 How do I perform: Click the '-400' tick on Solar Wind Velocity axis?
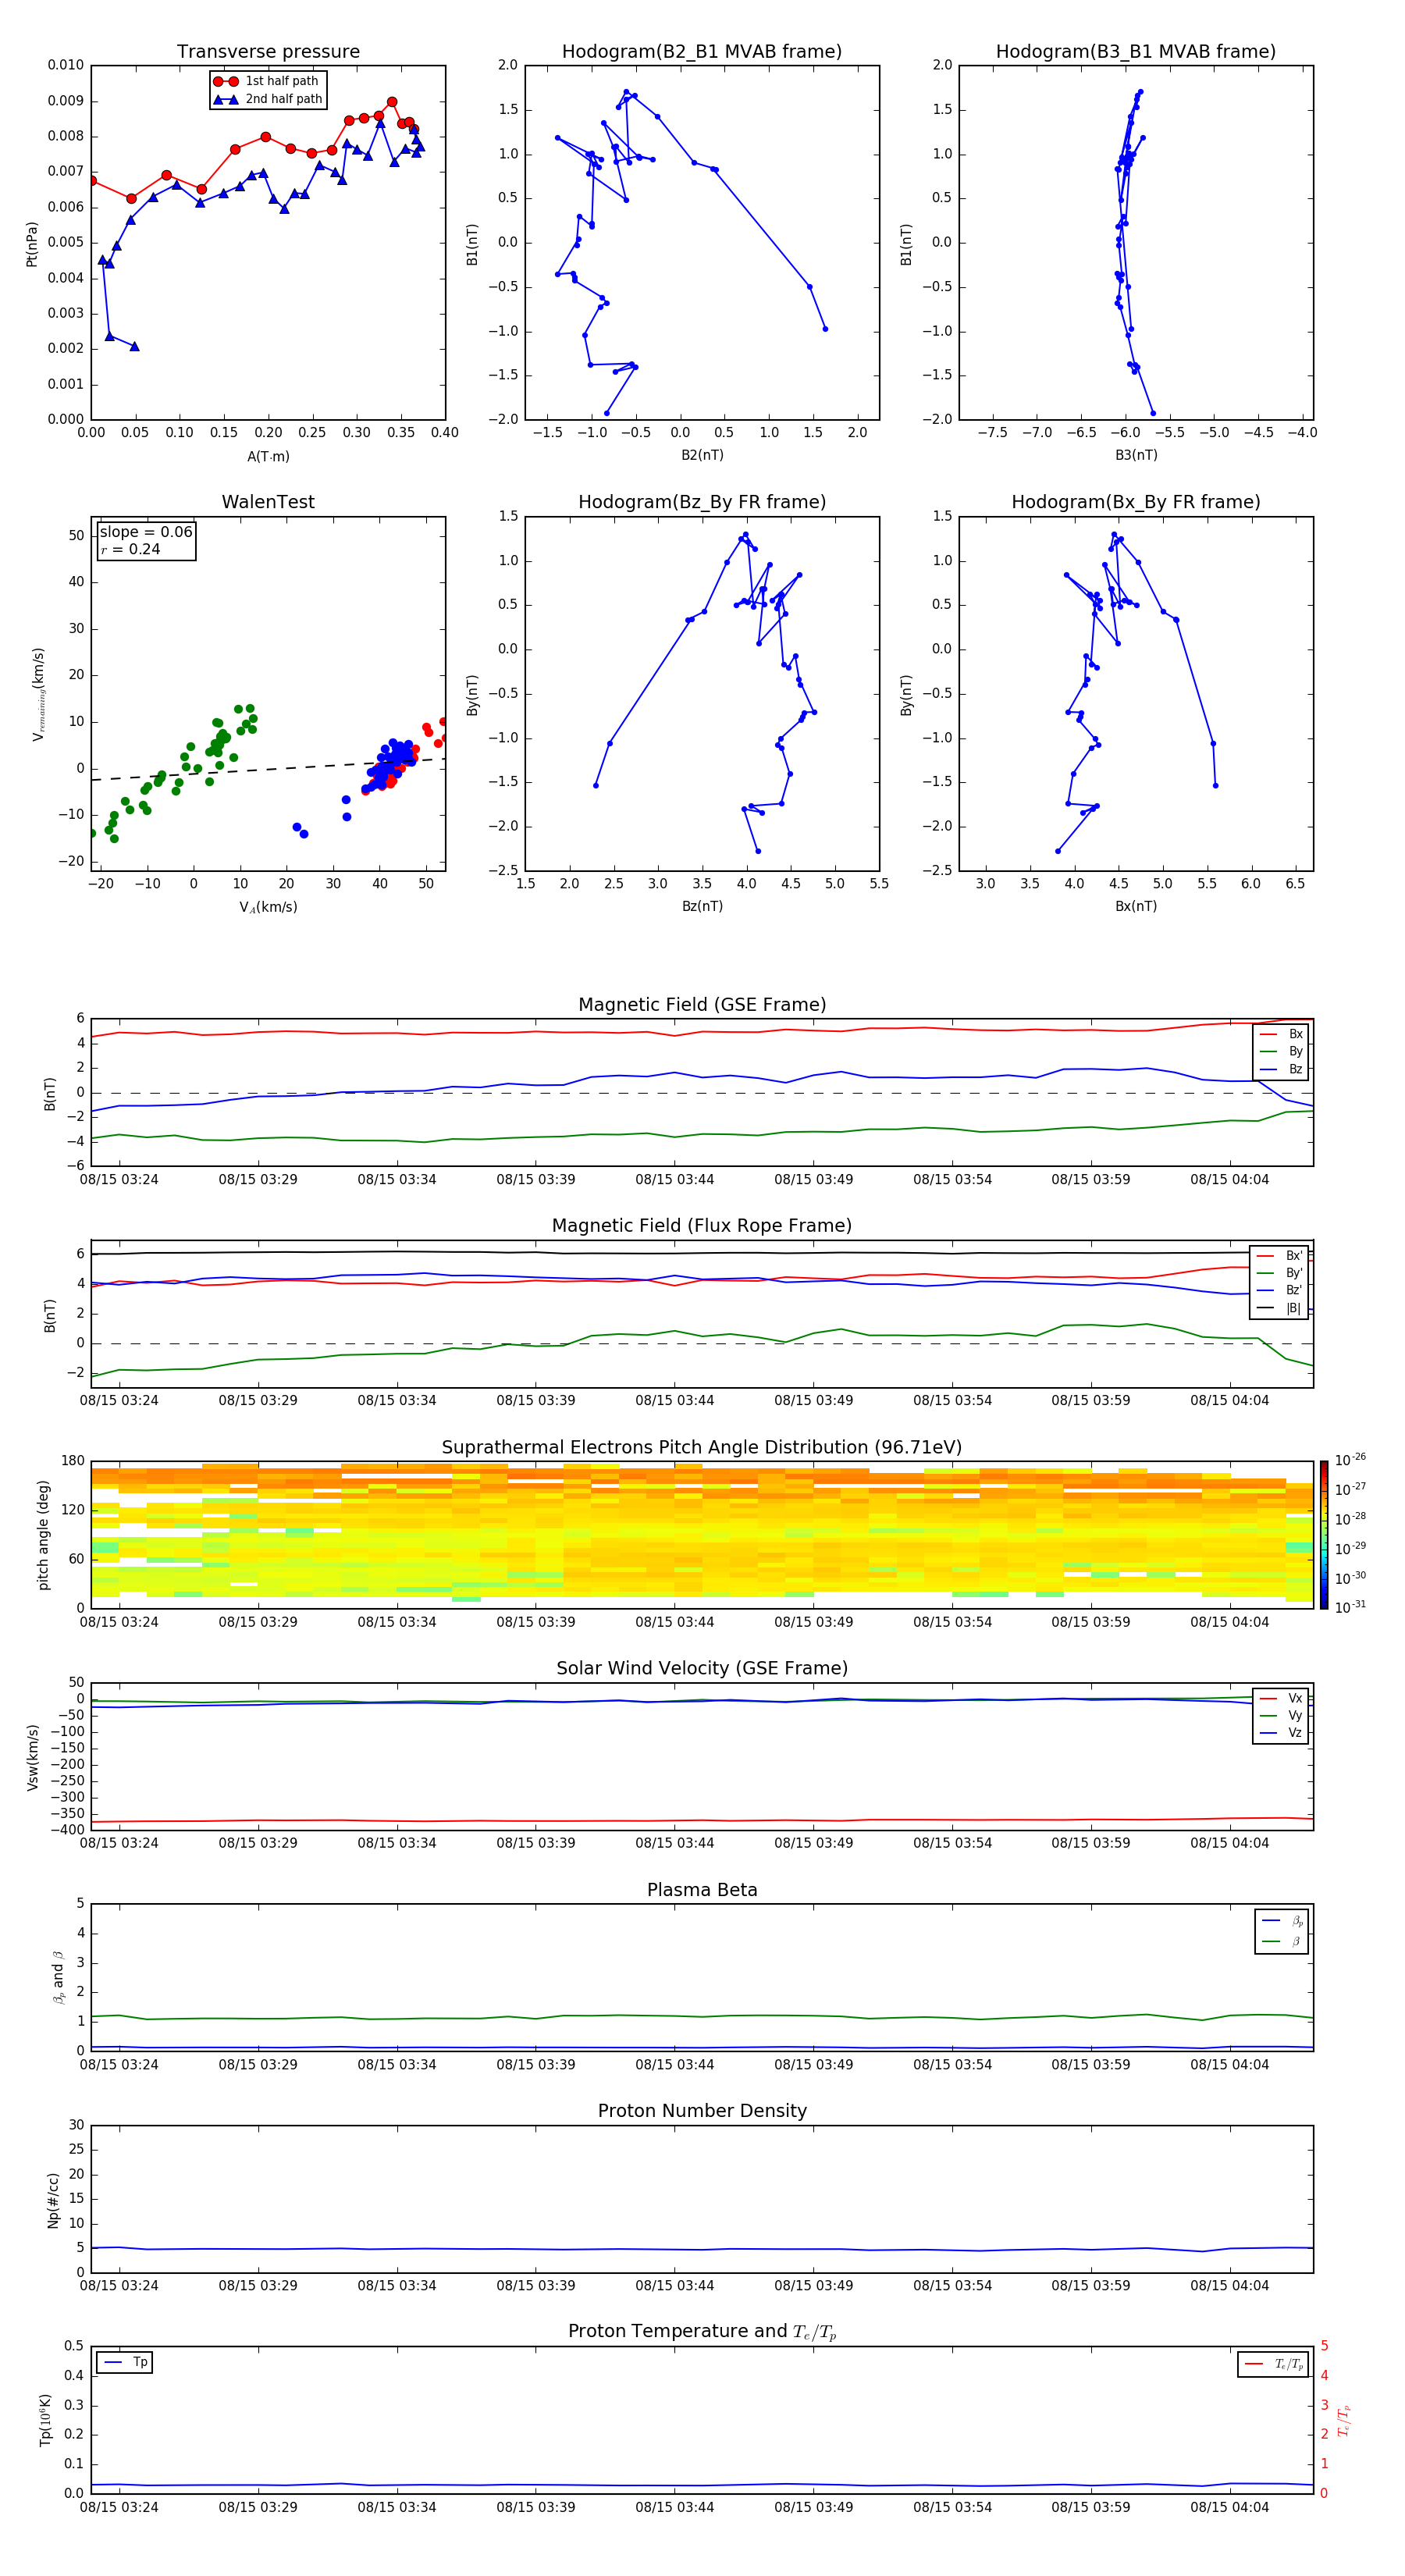pos(68,1830)
